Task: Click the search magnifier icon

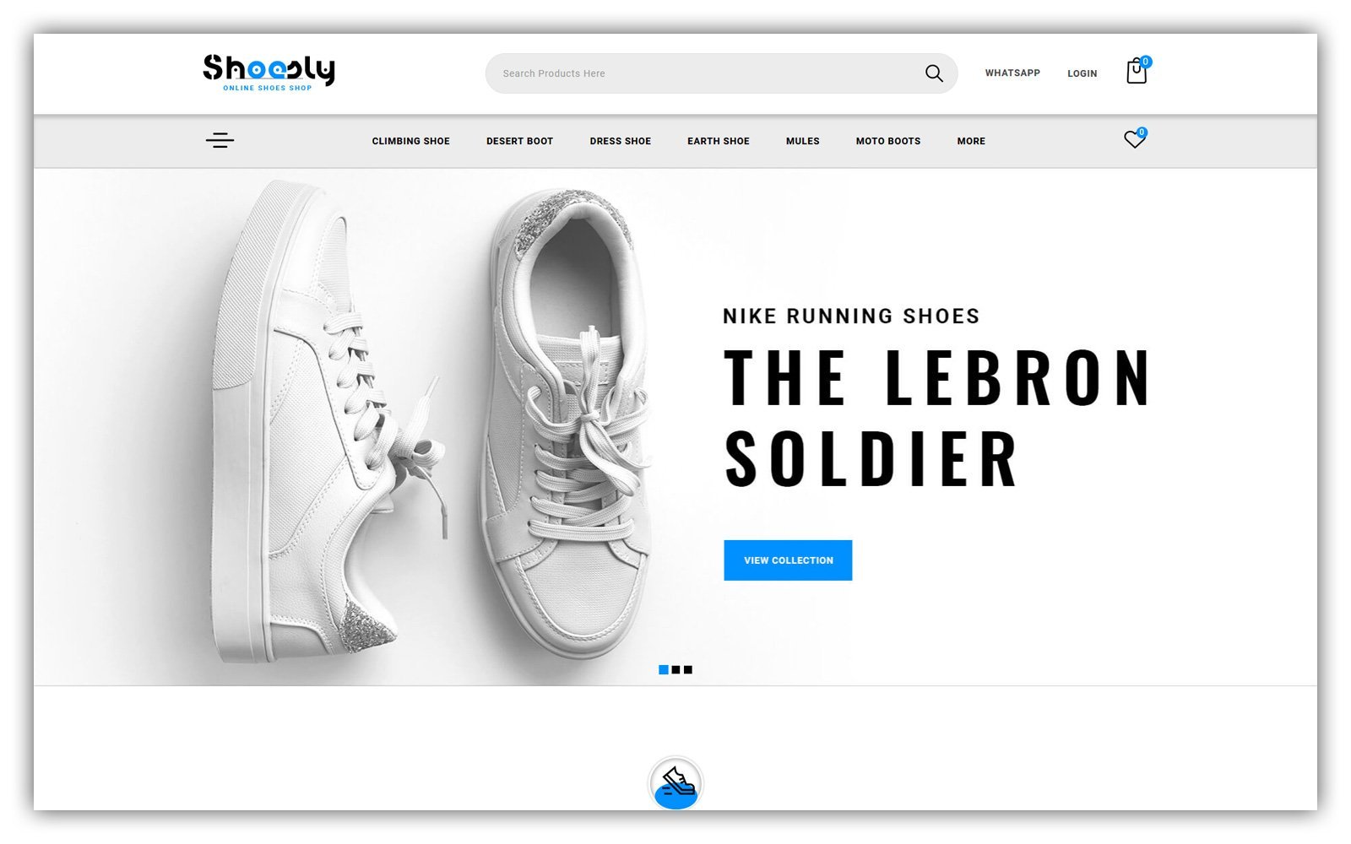Action: [x=934, y=73]
